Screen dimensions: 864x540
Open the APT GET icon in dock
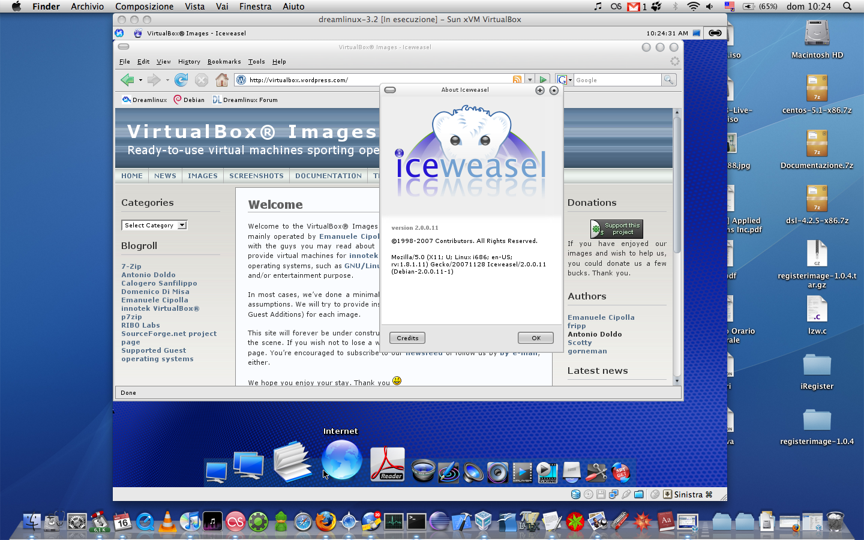click(x=621, y=472)
